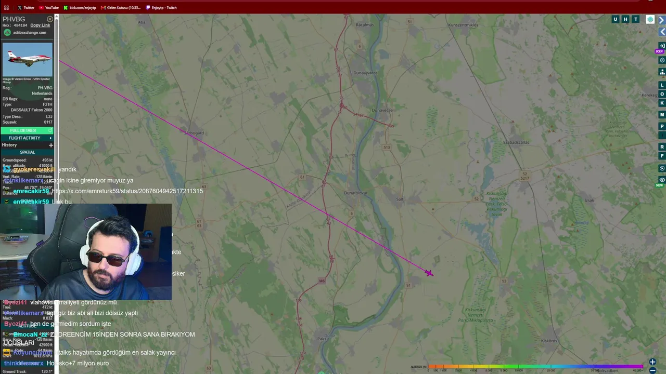The width and height of the screenshot is (666, 374).
Task: Click the Groundspeed 495 kt value
Action: (x=47, y=160)
